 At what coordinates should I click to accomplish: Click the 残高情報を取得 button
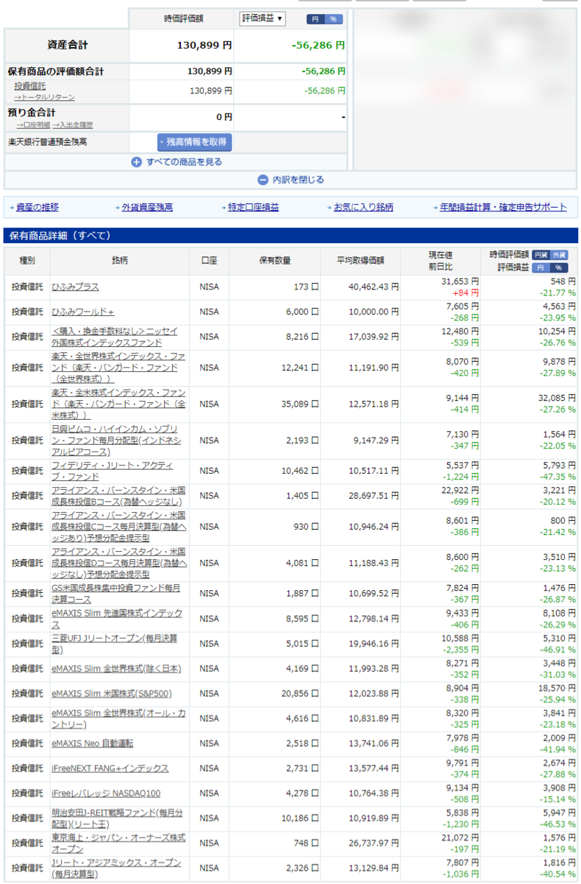tap(194, 142)
